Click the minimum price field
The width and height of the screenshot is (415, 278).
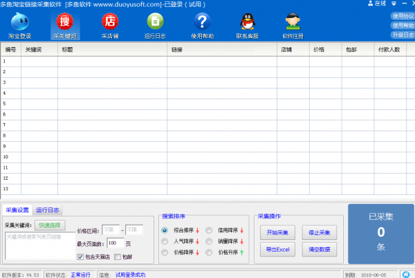(111, 230)
